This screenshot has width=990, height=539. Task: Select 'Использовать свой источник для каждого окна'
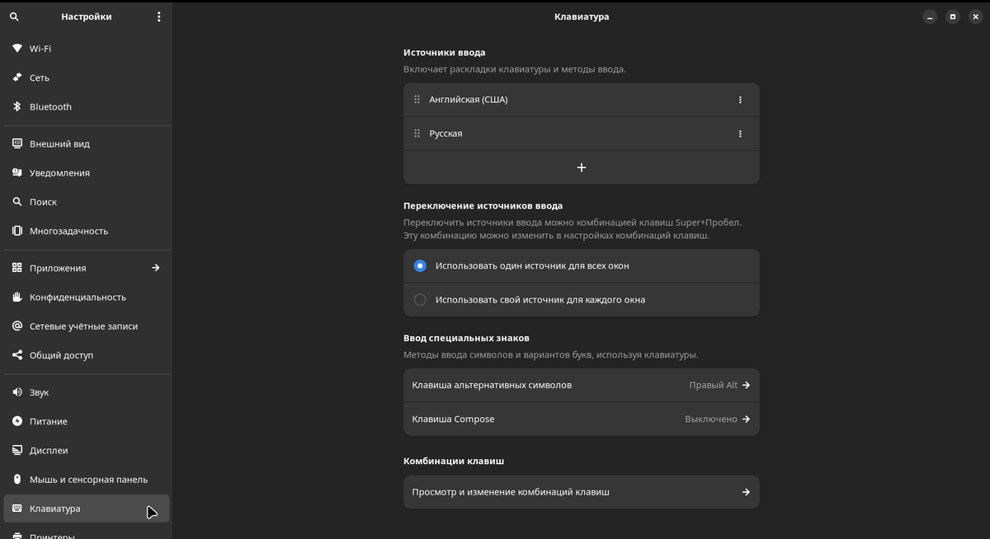[420, 300]
